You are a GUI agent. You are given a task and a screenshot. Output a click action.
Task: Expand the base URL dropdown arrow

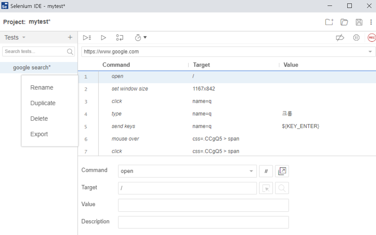tap(370, 52)
